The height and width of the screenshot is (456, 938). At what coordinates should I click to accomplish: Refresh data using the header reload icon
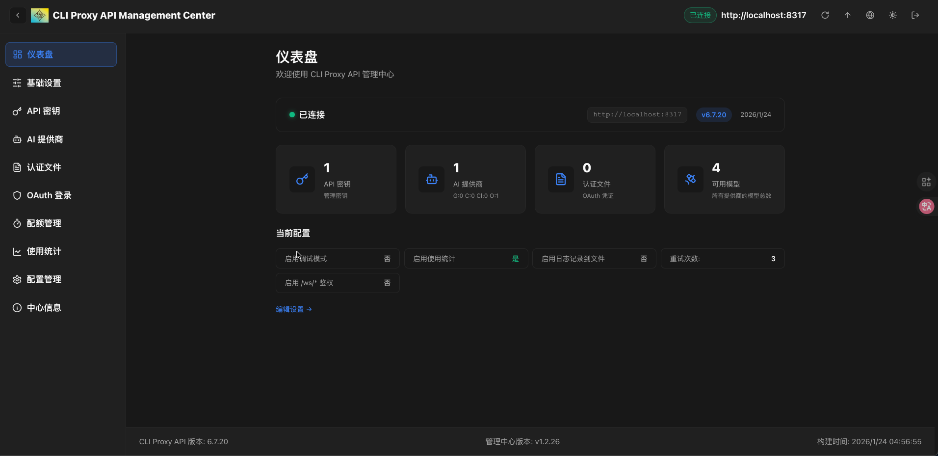point(825,15)
